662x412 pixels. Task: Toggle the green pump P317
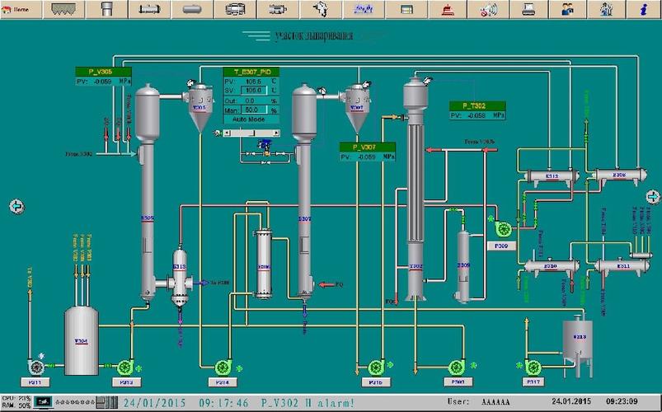533,368
